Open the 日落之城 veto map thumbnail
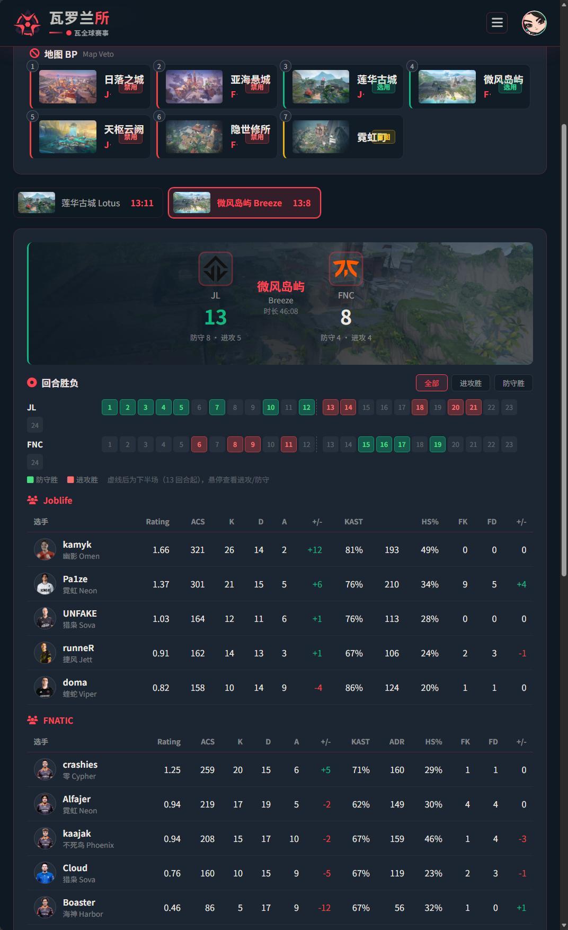Screen dimensions: 568x930 68,86
